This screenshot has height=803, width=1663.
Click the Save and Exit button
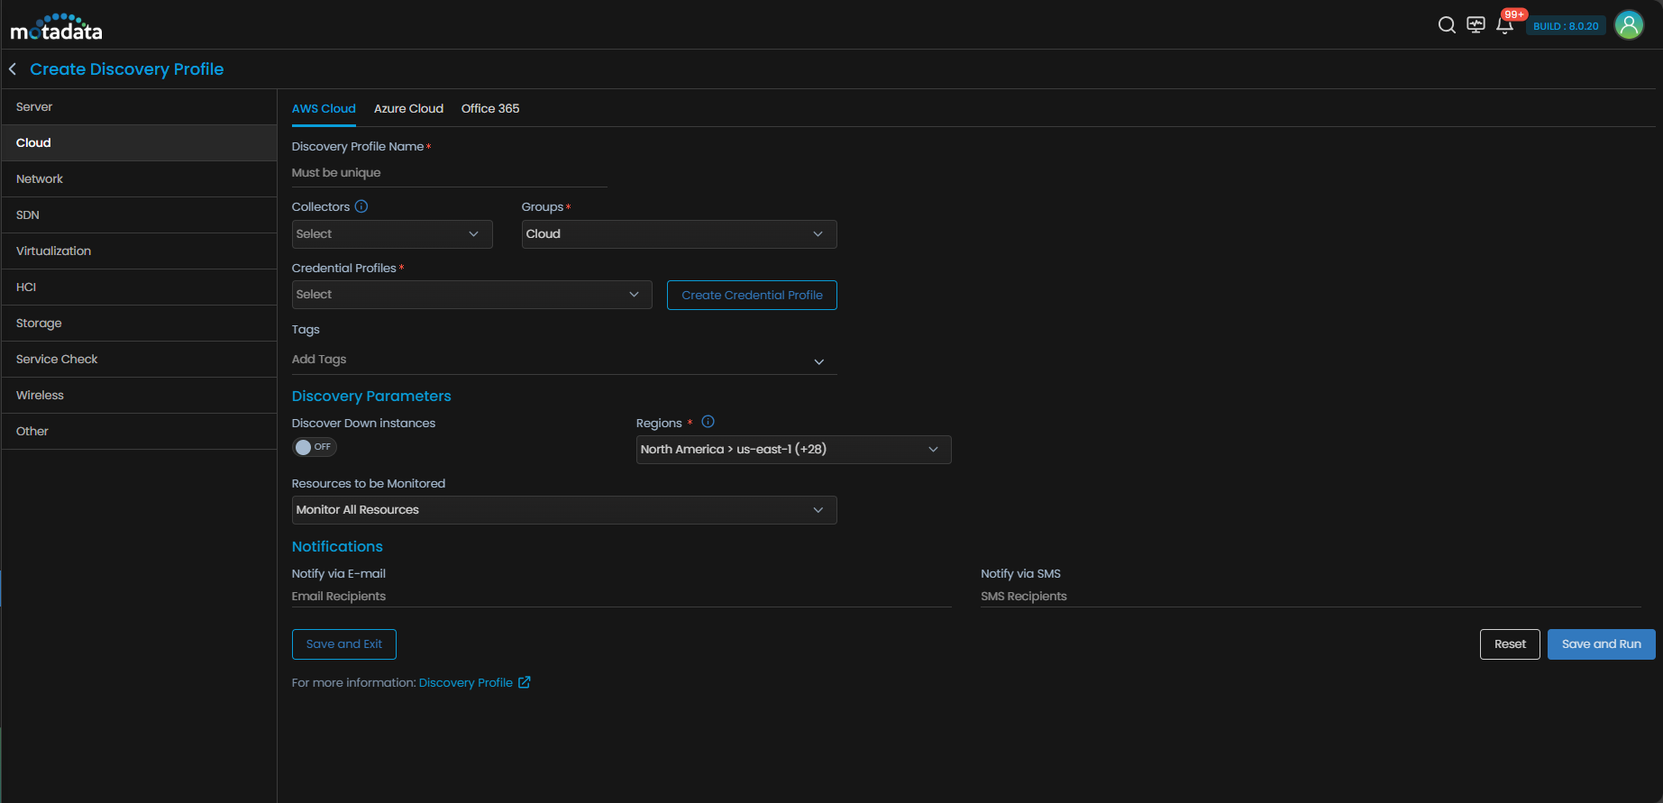[x=343, y=644]
